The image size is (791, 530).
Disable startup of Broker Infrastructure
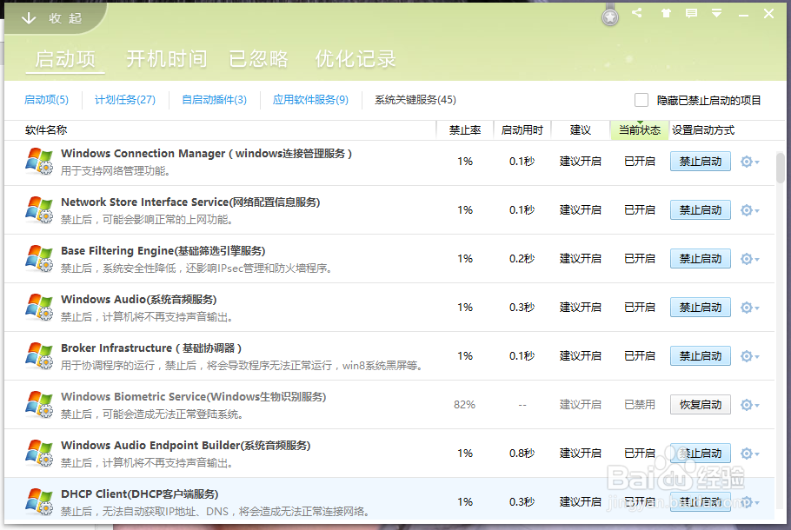pos(701,356)
